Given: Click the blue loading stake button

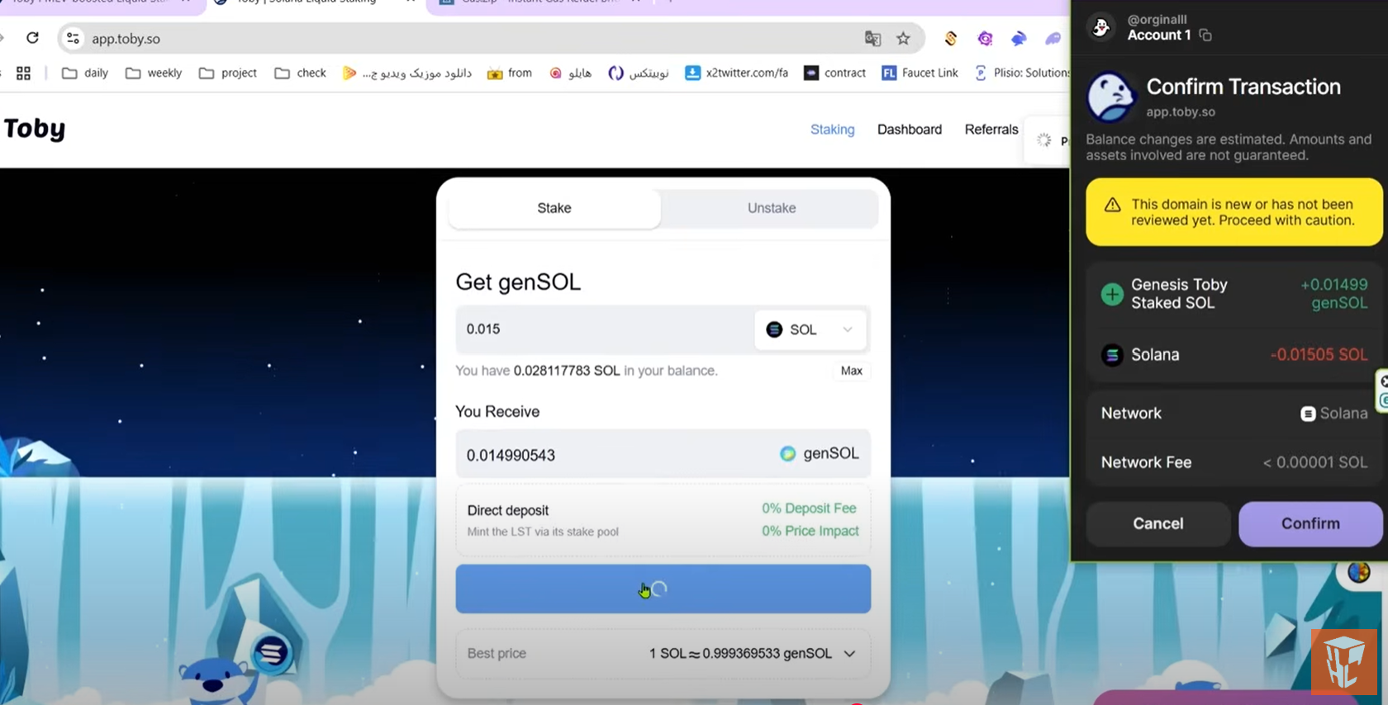Looking at the screenshot, I should (663, 589).
